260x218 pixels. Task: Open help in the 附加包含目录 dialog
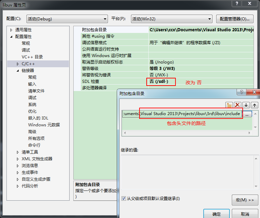coord(241,92)
